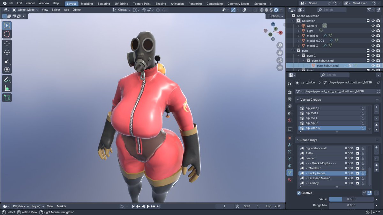Mute the Lucky Genes shape key checkbox

357,173
